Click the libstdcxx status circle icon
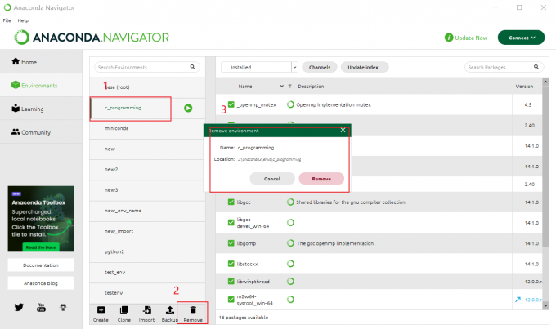The width and height of the screenshot is (556, 329). [x=290, y=264]
